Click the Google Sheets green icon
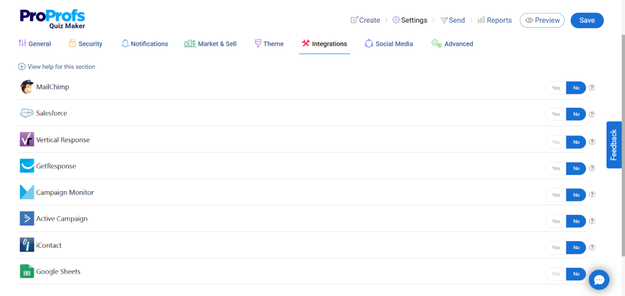The height and width of the screenshot is (296, 625). [x=27, y=272]
